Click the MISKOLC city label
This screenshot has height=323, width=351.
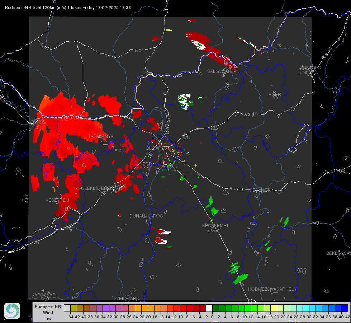tap(311, 67)
